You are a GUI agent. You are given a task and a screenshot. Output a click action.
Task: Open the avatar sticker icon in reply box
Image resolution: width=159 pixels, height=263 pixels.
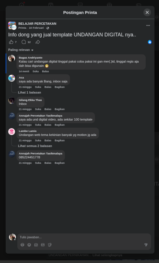click(22, 245)
